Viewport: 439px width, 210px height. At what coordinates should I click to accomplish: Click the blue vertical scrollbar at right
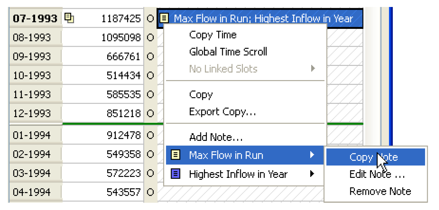(391, 76)
